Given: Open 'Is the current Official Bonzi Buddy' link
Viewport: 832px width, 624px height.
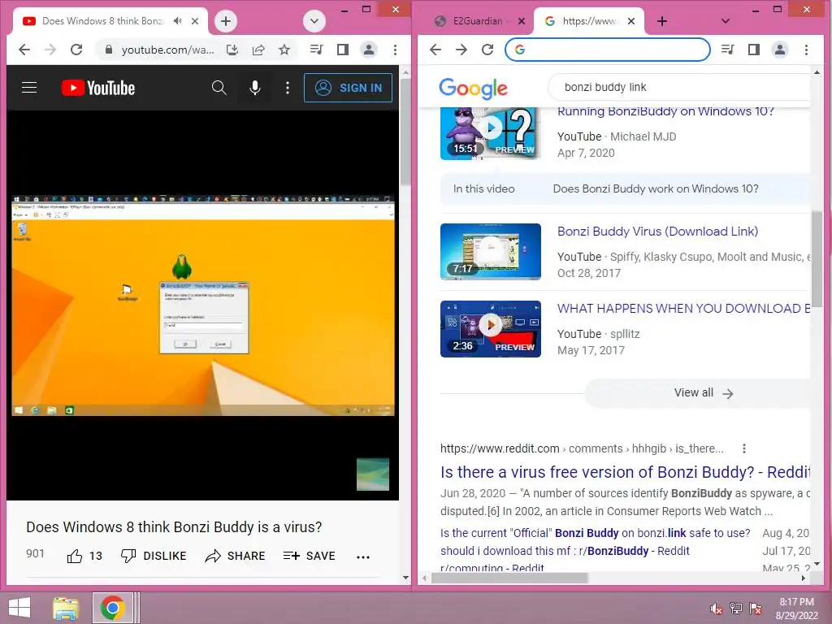Looking at the screenshot, I should (596, 533).
